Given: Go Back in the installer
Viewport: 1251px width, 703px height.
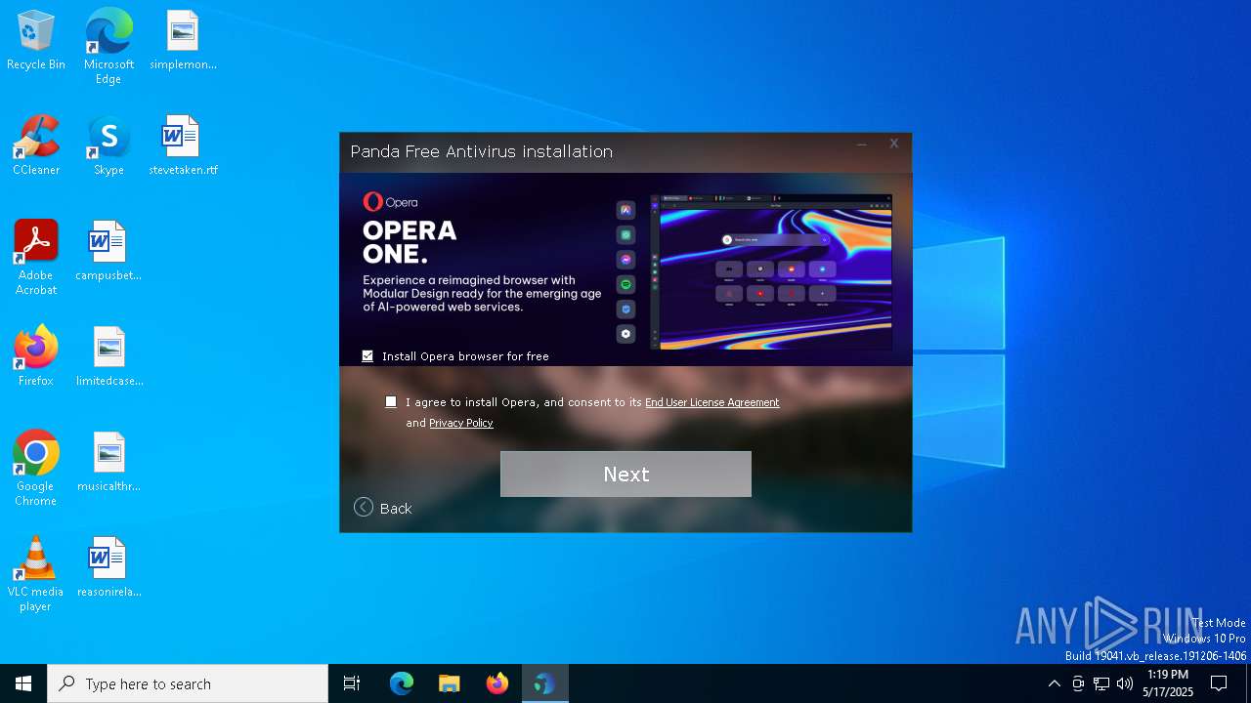Looking at the screenshot, I should tap(383, 508).
